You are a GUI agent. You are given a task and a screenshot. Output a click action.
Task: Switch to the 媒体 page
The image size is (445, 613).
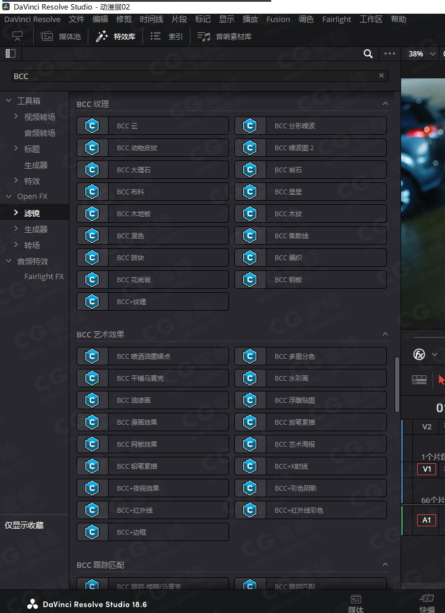pos(355,603)
